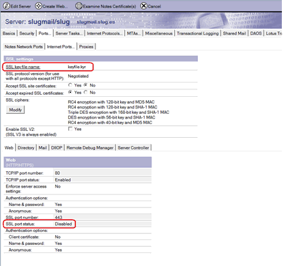288x266 pixels.
Task: Click SSL port number 443 field
Action: coord(102,217)
